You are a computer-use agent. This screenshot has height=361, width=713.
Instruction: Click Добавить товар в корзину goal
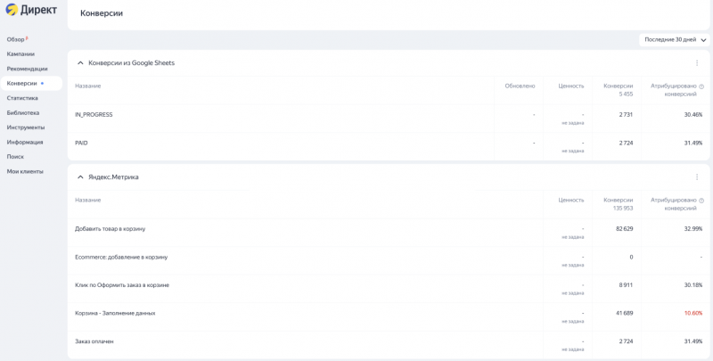coord(110,229)
